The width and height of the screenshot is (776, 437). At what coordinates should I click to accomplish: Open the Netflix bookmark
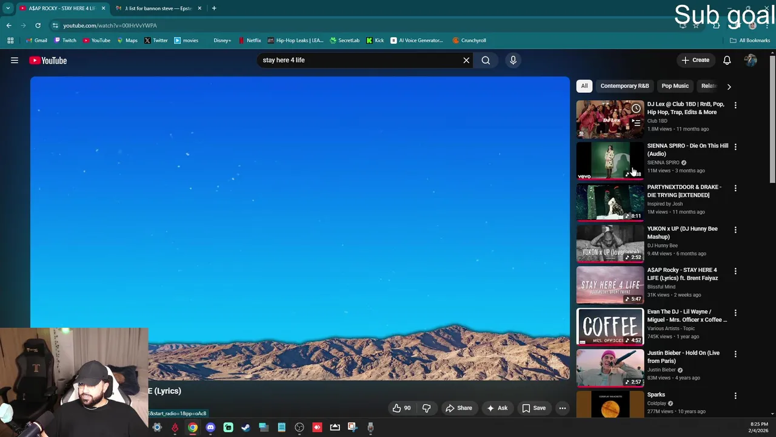click(250, 40)
